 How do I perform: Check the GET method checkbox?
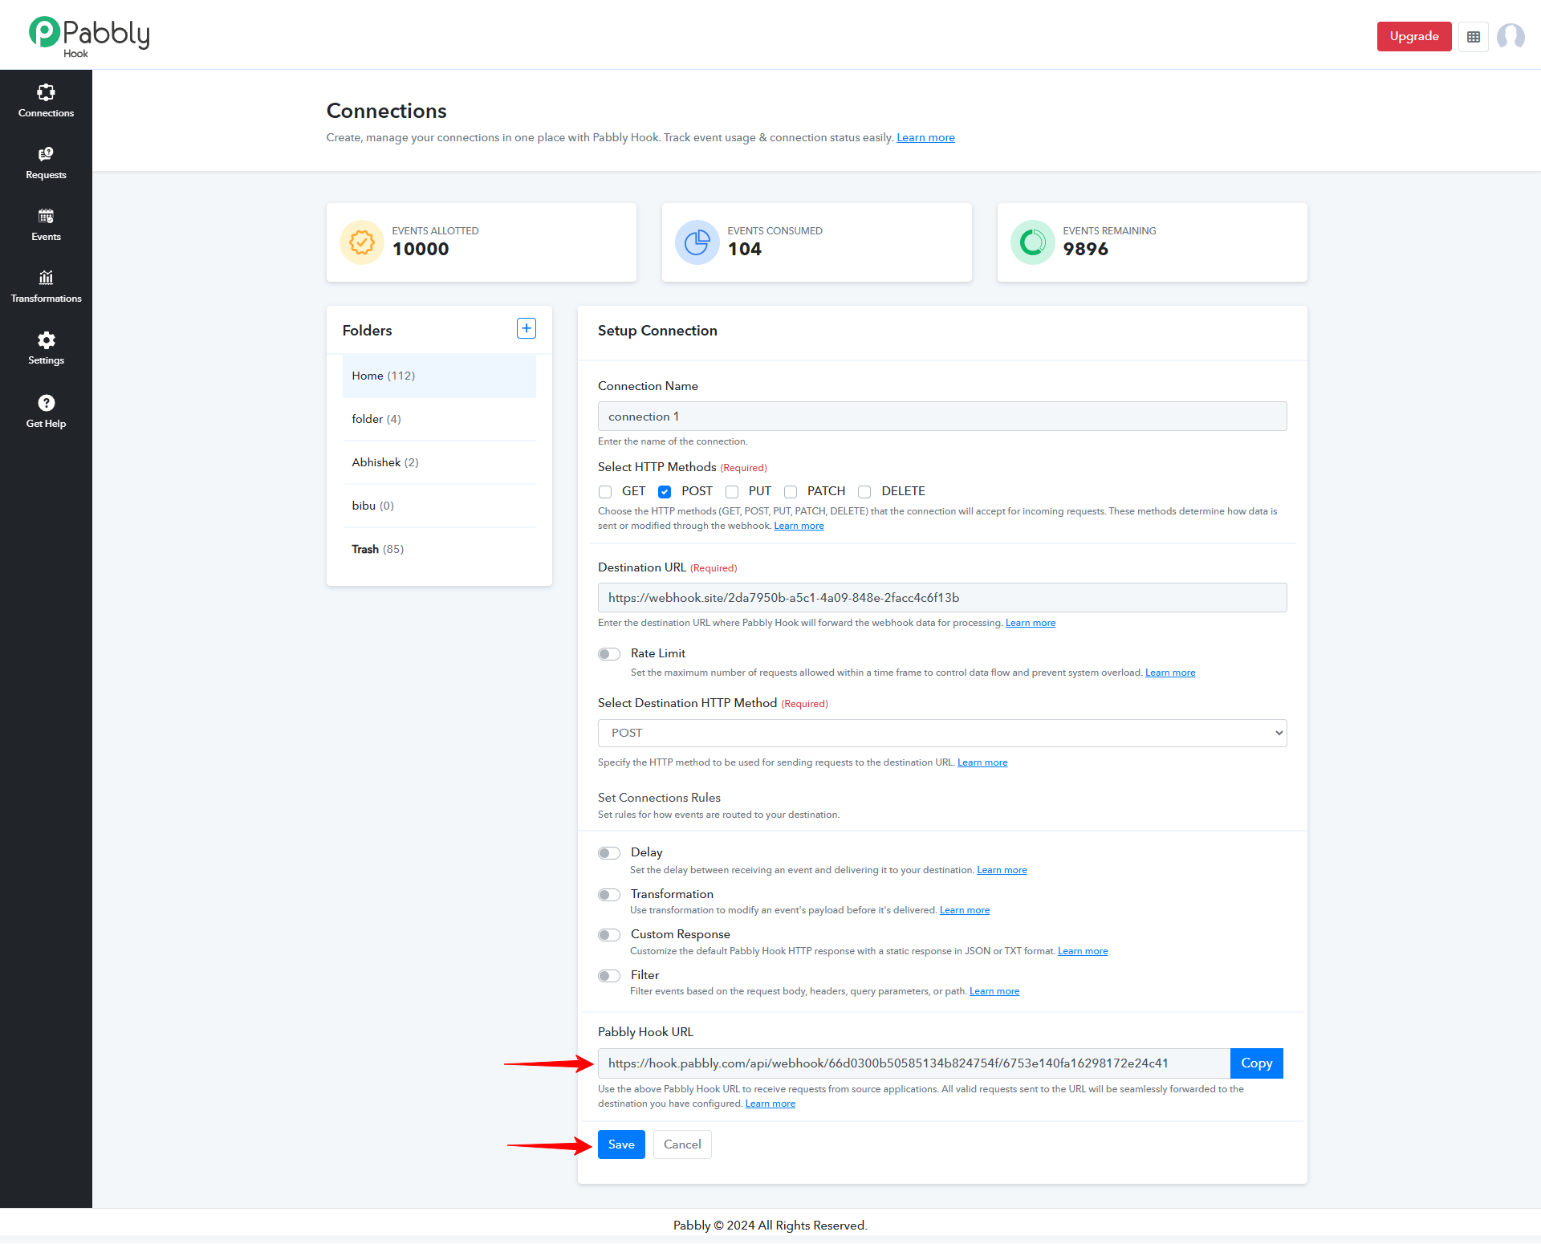605,492
